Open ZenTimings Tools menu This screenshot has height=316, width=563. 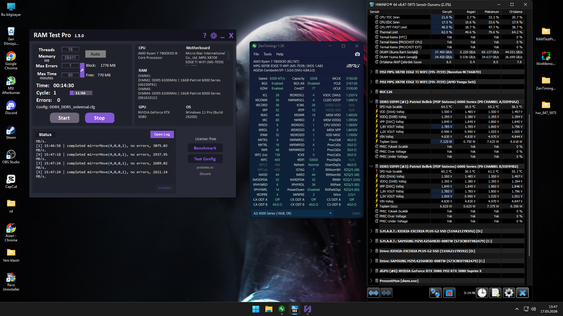267,54
